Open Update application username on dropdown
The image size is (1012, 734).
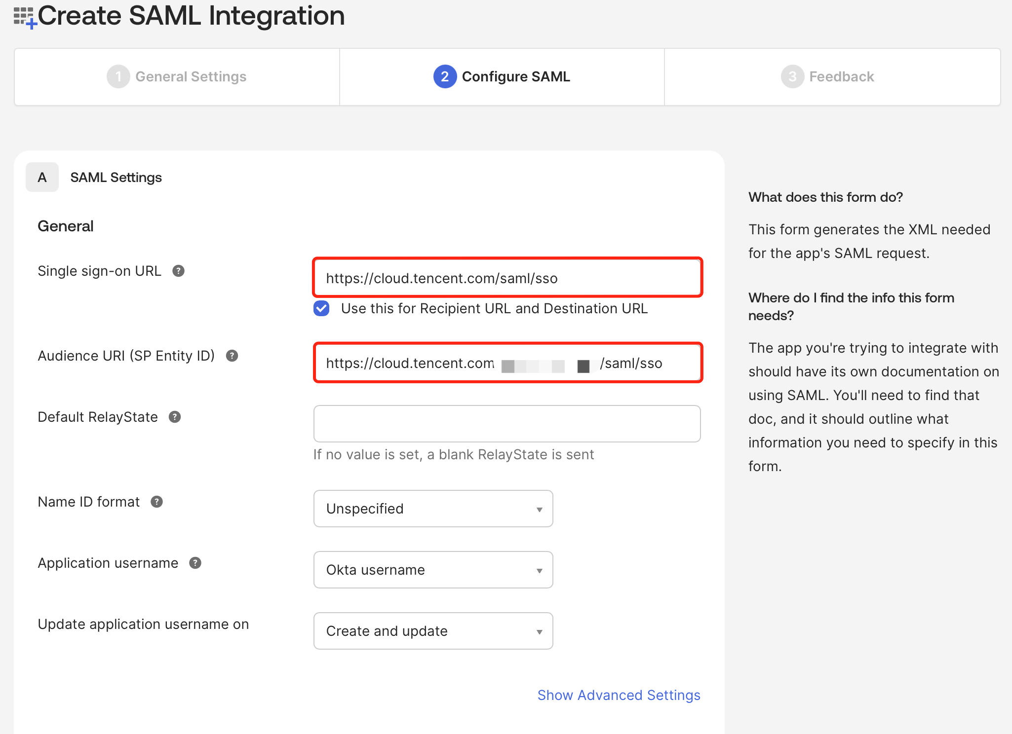click(x=433, y=631)
